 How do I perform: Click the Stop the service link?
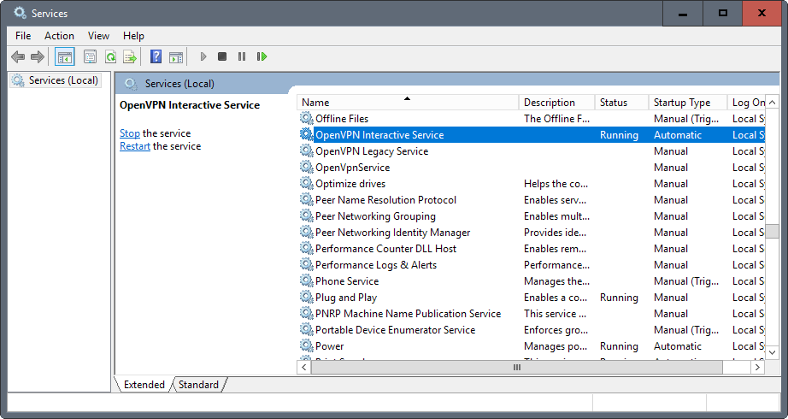(x=130, y=133)
